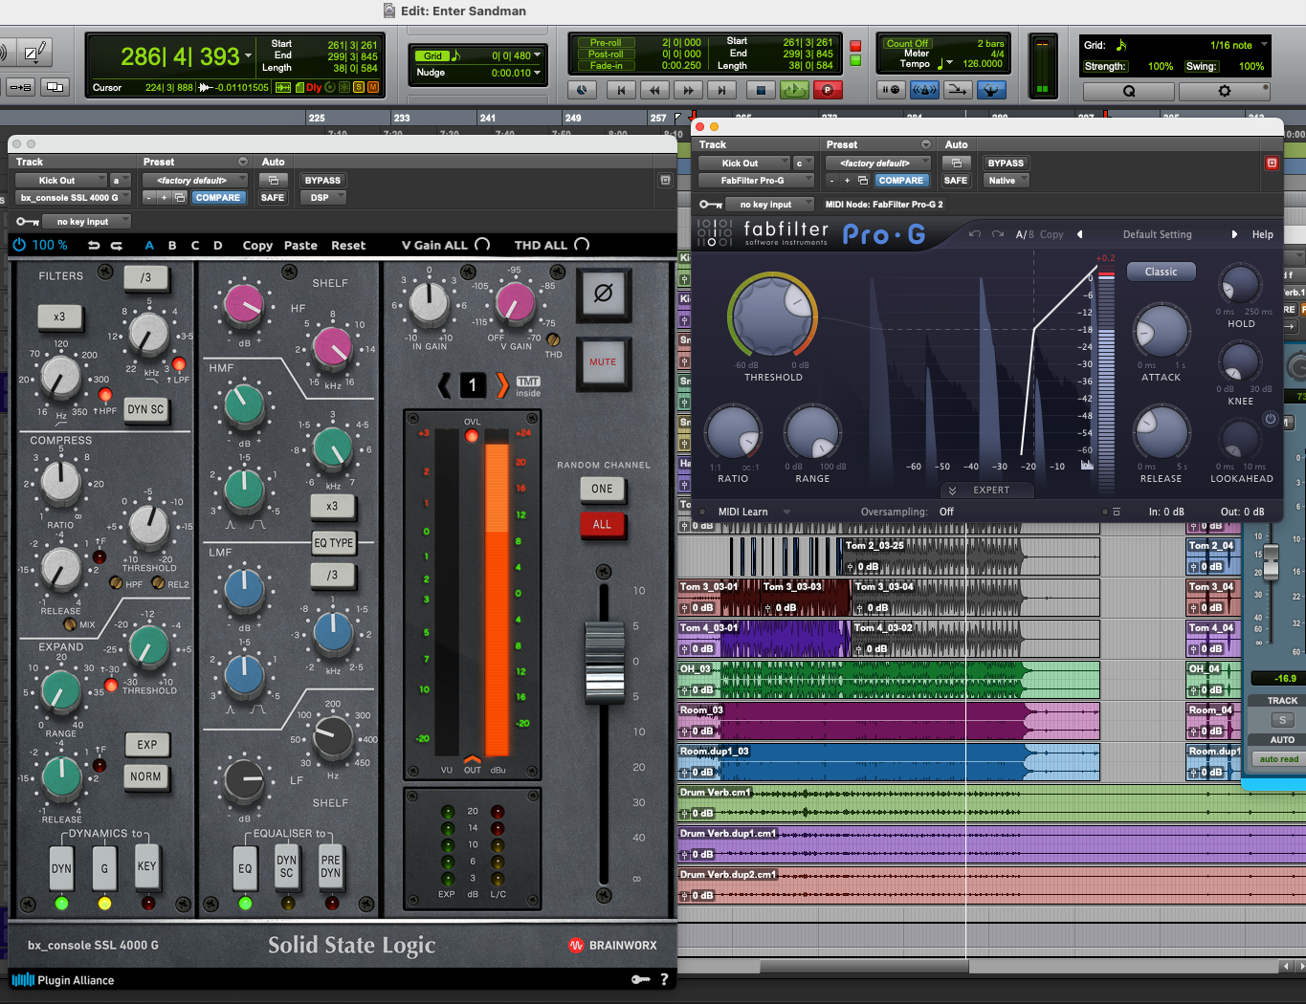Open the help question mark in bx_console footer
The width and height of the screenshot is (1306, 1004).
click(x=664, y=979)
